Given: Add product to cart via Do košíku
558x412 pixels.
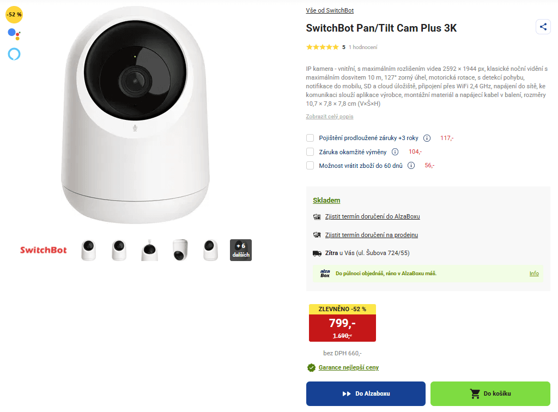Looking at the screenshot, I should click(490, 393).
